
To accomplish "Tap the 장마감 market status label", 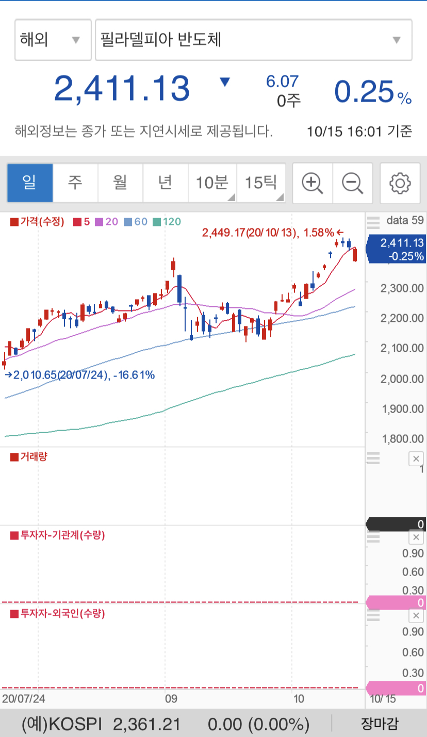I will click(379, 724).
